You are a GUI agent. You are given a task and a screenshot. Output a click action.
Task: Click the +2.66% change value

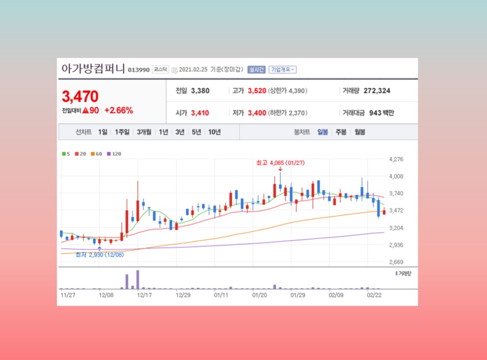click(x=119, y=111)
